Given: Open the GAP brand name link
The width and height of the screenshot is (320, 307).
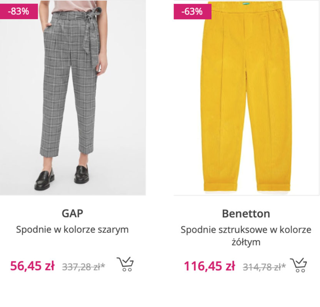Looking at the screenshot, I should pyautogui.click(x=72, y=213).
